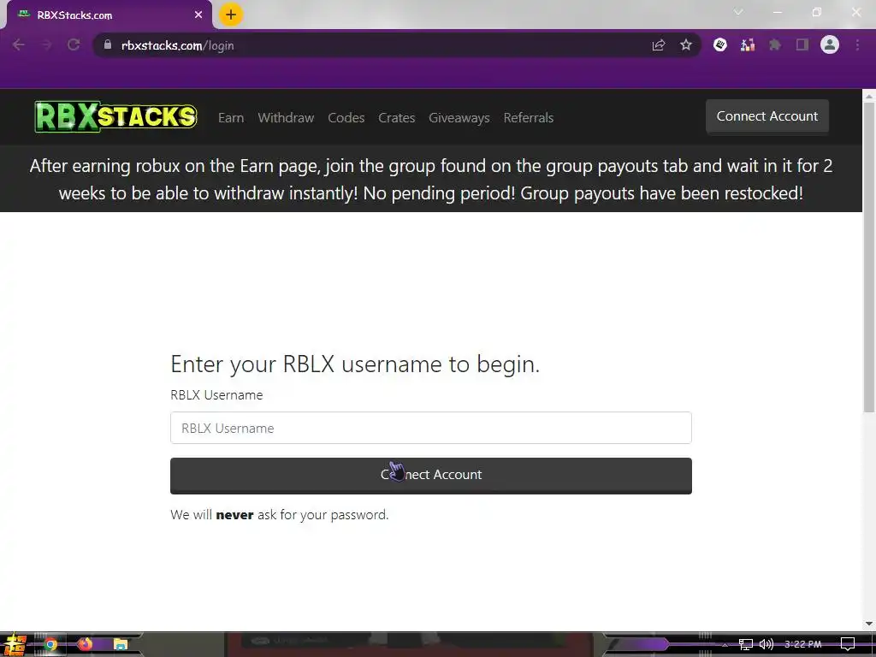Screen dimensions: 876x657
Task: Go to the Codes page
Action: 346,118
